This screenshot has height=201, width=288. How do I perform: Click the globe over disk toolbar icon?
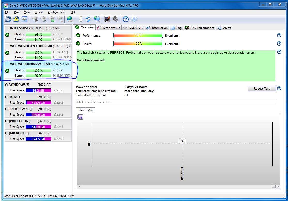pos(70,19)
